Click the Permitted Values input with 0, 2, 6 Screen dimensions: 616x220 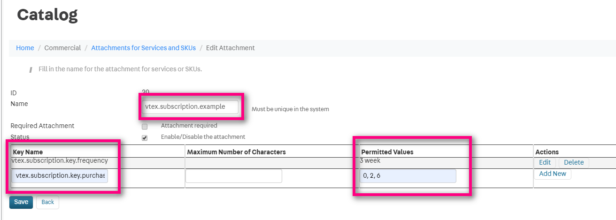point(408,176)
